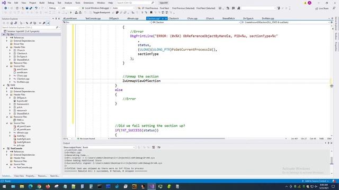
Task: Collapse the TestConsole project node
Action: tap(4, 148)
